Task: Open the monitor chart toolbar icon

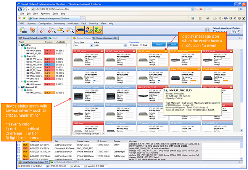Action: click(x=32, y=30)
